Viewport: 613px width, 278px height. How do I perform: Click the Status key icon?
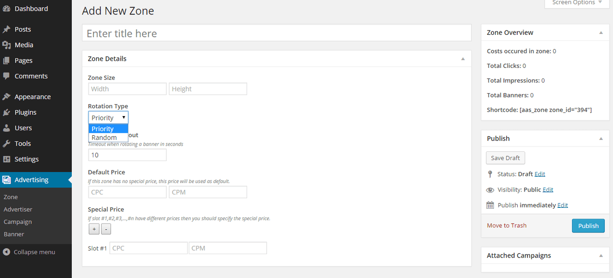click(x=490, y=174)
